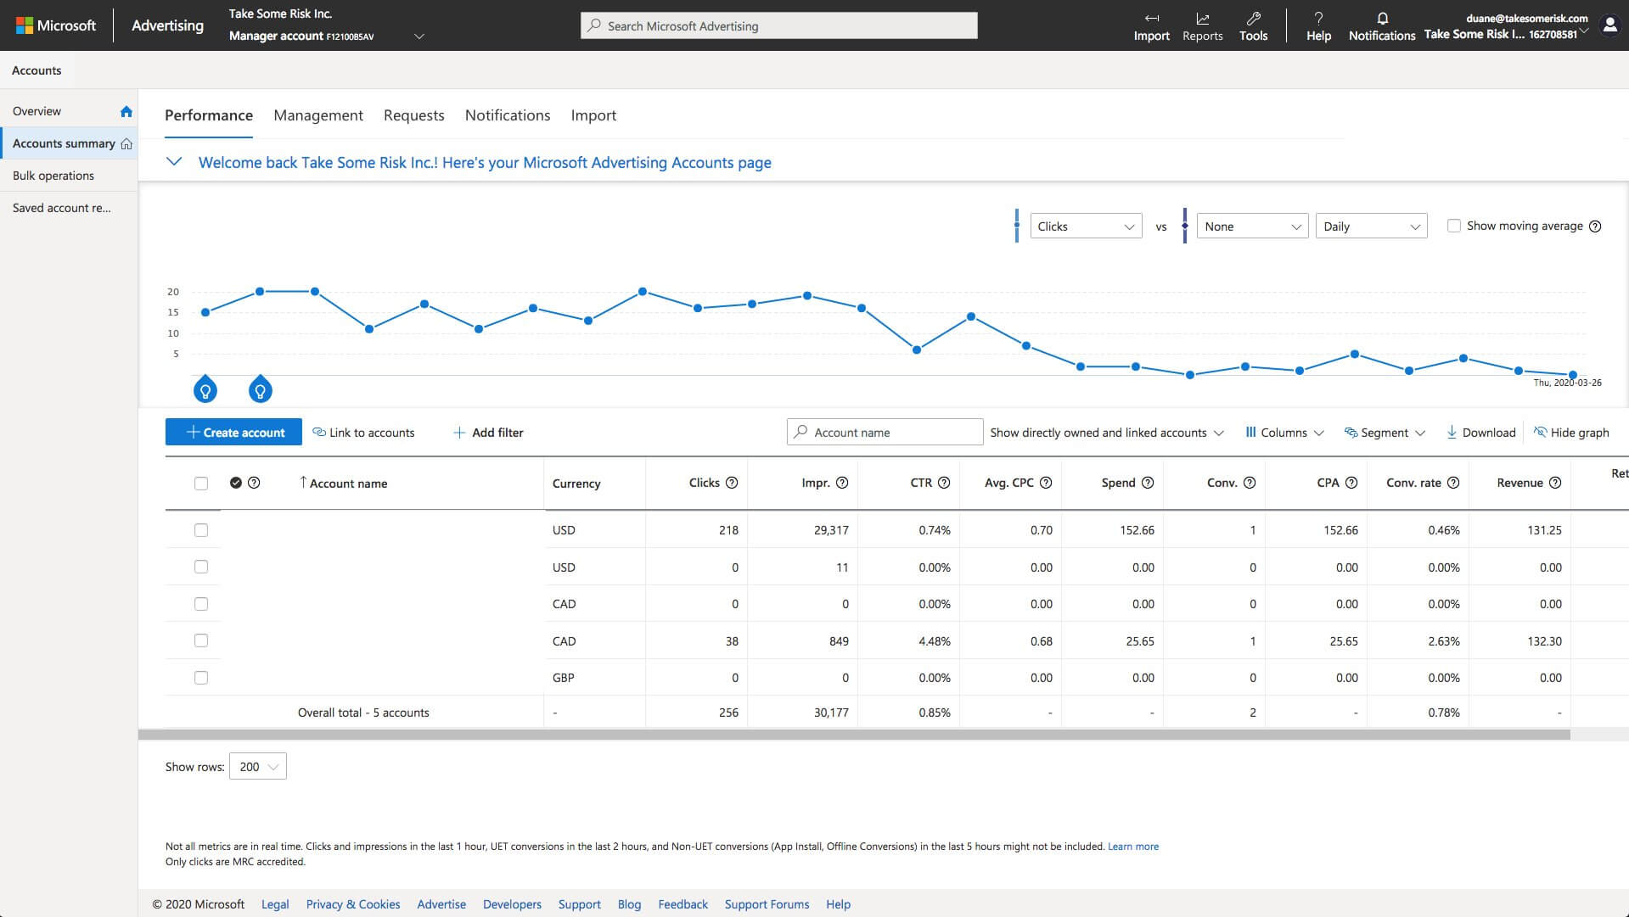Open the Feedback footer link
Image resolution: width=1629 pixels, height=917 pixels.
(x=682, y=904)
